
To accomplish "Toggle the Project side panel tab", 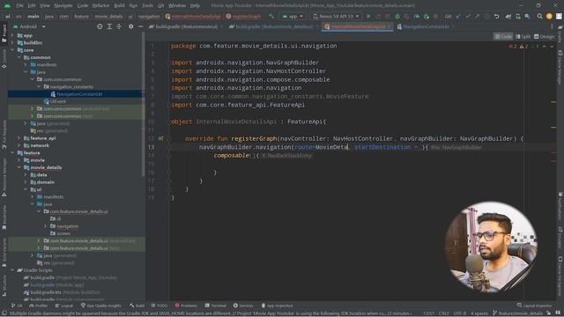I will (x=4, y=33).
